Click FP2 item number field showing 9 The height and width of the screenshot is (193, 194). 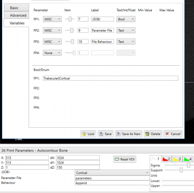click(83, 30)
